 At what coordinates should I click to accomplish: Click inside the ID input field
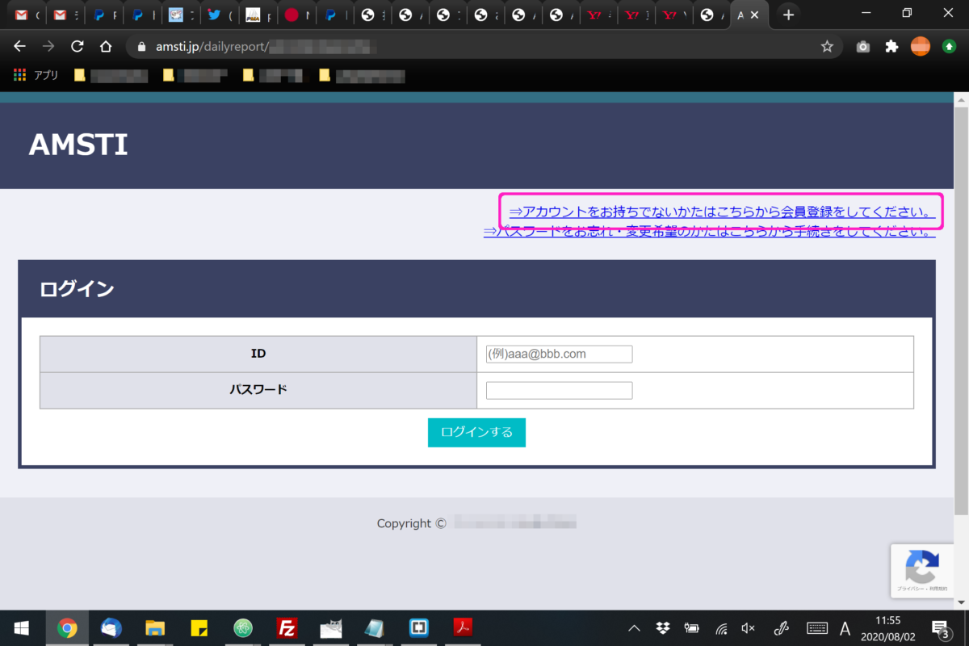click(x=558, y=354)
